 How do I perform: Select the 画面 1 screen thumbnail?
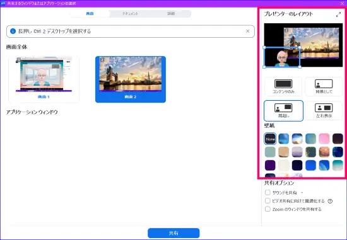(44, 79)
